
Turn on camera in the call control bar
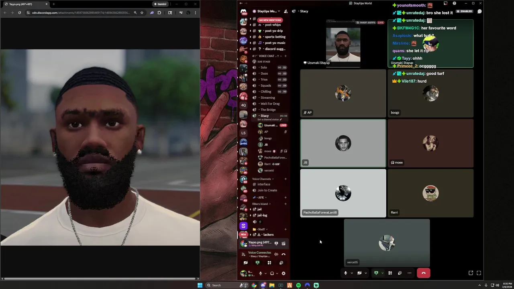point(359,273)
